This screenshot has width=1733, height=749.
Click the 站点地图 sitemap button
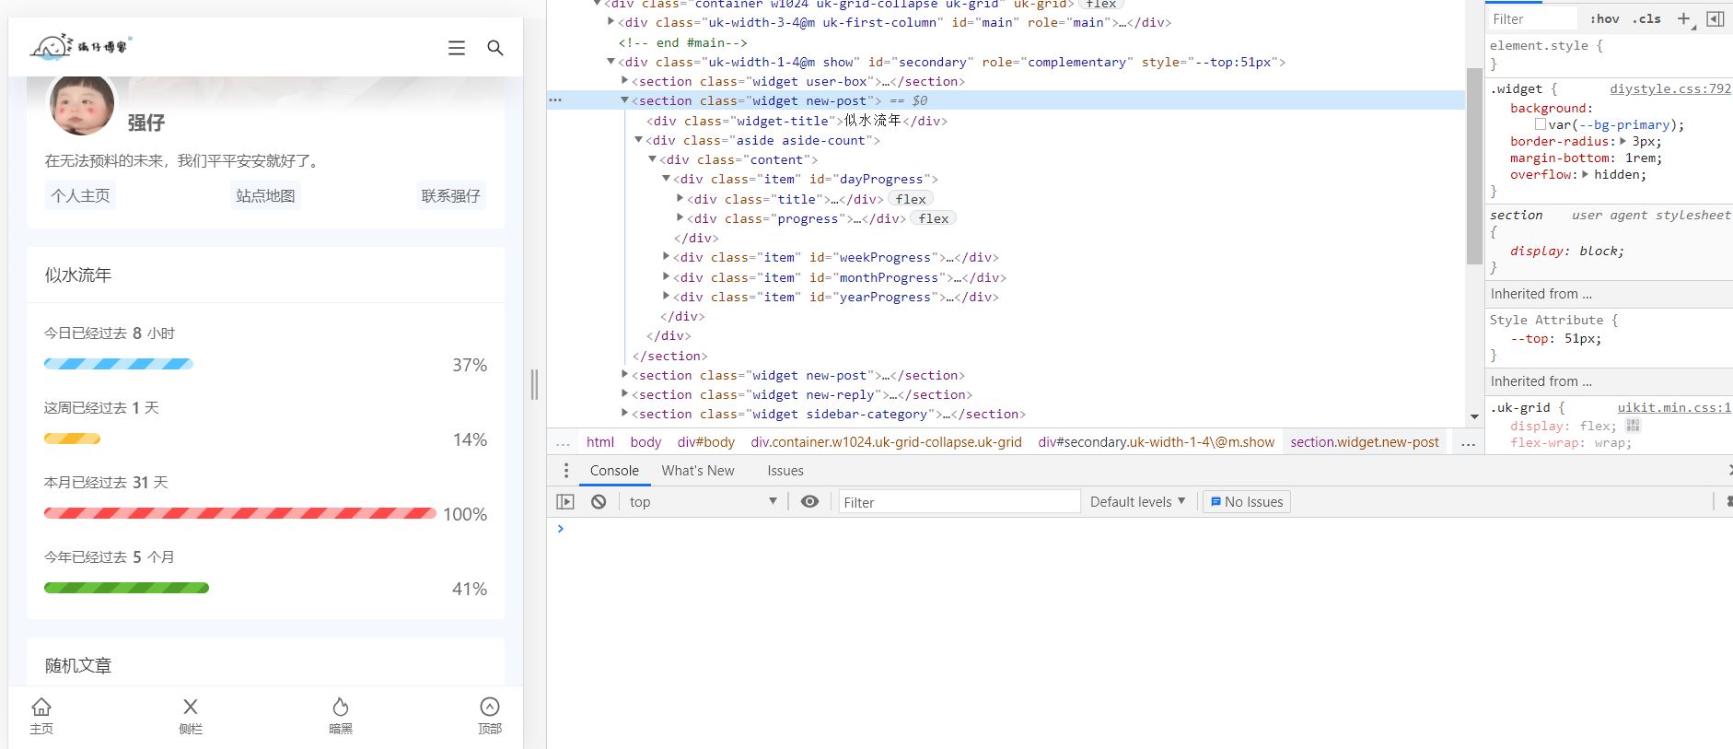265,195
